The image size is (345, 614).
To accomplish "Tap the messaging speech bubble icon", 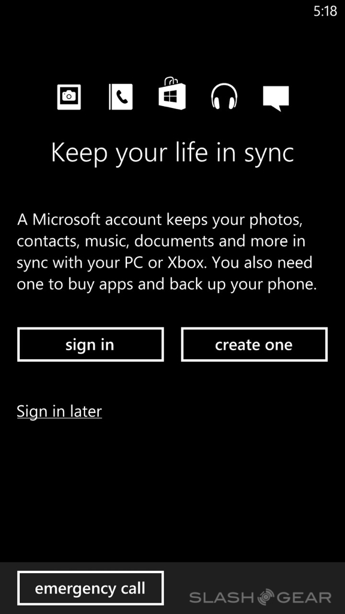I will tap(276, 98).
